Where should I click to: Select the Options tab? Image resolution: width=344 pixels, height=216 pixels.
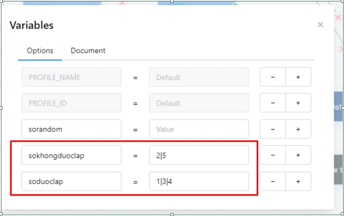(x=40, y=50)
